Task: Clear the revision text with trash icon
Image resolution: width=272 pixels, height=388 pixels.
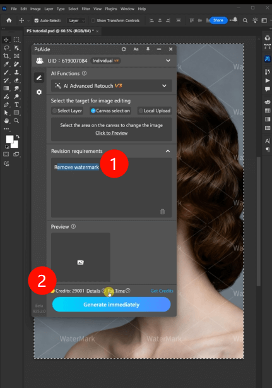Action: [162, 212]
